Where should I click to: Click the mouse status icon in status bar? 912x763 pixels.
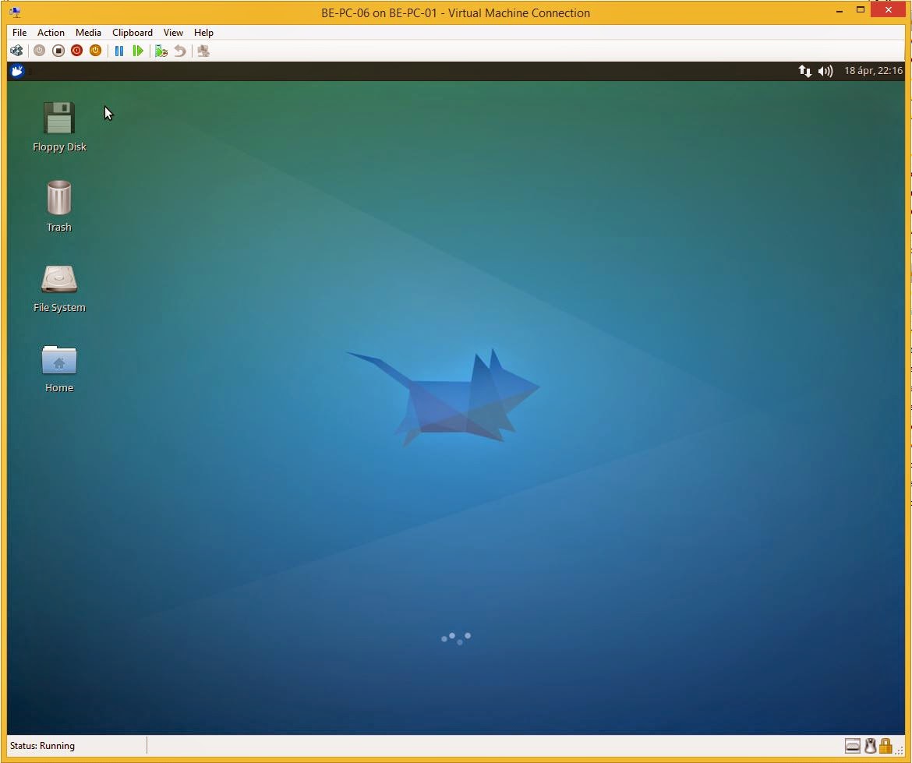(870, 746)
